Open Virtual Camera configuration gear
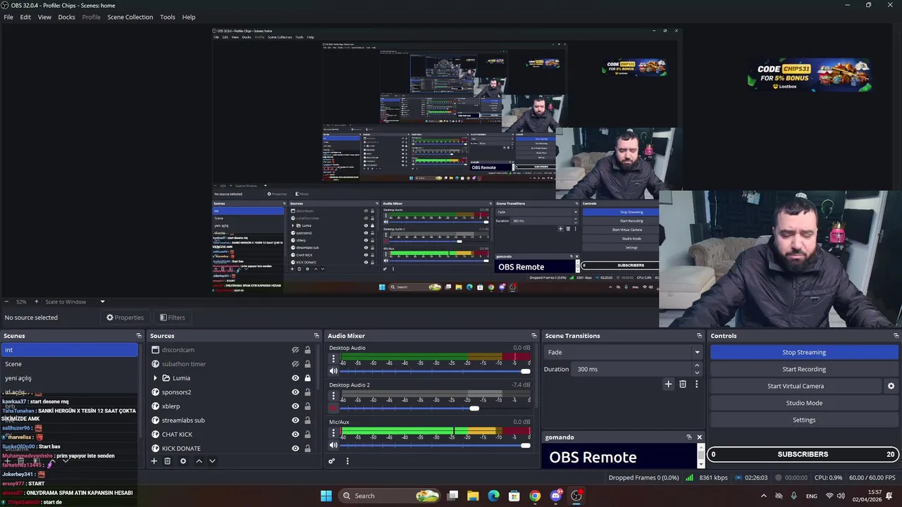Viewport: 902px width, 507px height. [891, 386]
